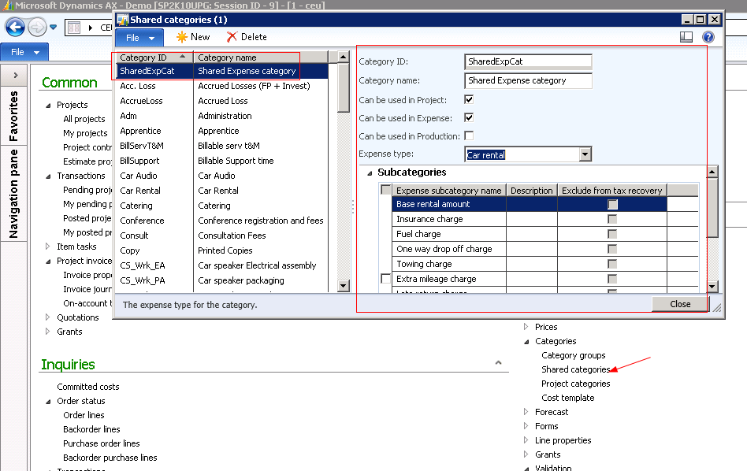The width and height of the screenshot is (747, 471).
Task: Click the Close button
Action: point(680,304)
